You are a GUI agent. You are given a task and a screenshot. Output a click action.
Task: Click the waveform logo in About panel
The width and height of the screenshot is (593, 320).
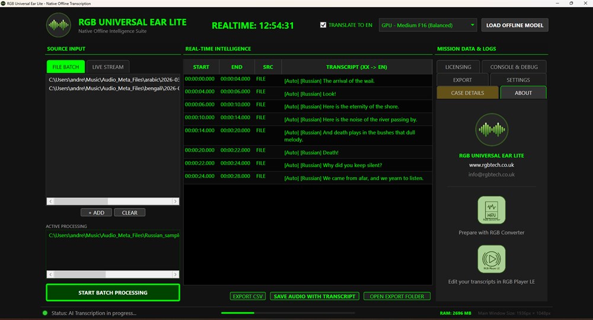point(491,130)
